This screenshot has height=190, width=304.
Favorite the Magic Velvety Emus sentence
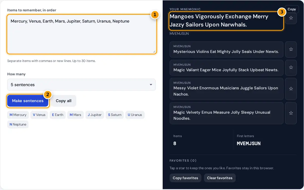[291, 113]
